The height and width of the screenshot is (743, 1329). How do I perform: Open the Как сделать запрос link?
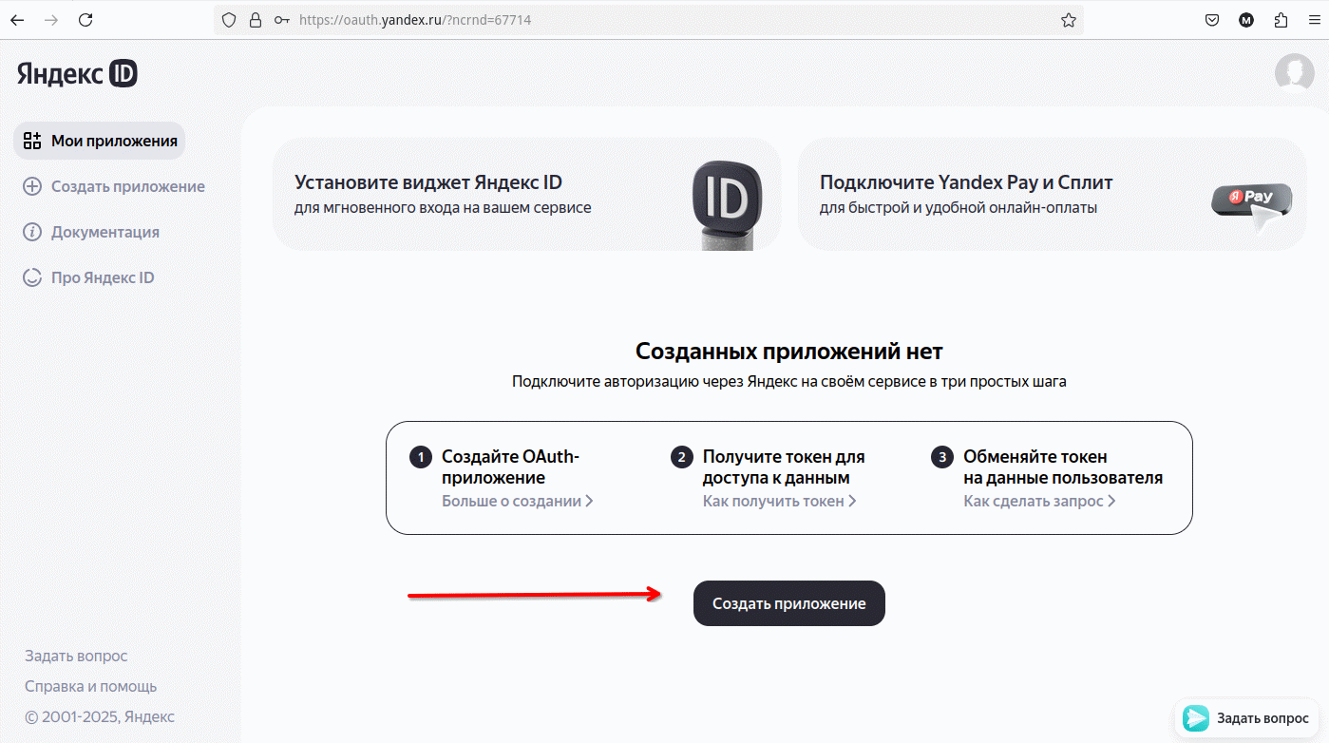[x=1040, y=501]
